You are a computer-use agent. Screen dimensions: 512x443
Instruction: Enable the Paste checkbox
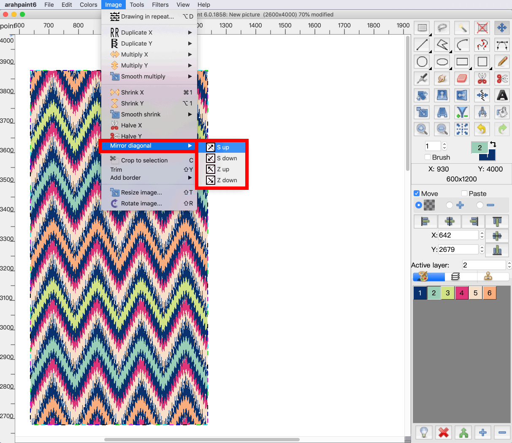tap(464, 193)
